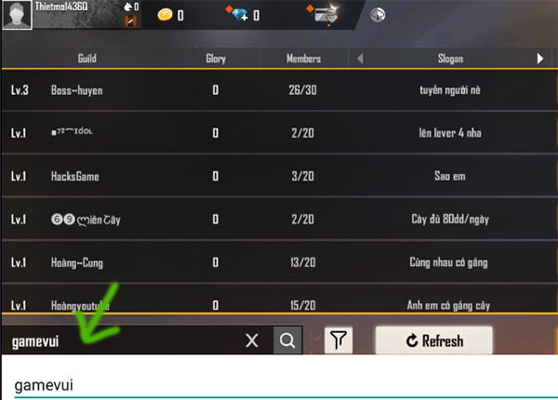Image resolution: width=558 pixels, height=400 pixels.
Task: Show previous column with left arrow
Action: pyautogui.click(x=360, y=59)
